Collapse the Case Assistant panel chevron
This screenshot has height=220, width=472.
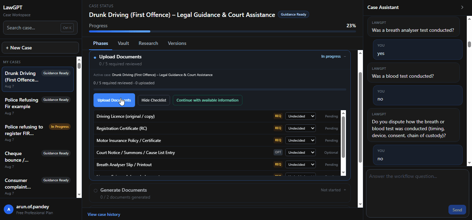click(x=462, y=7)
